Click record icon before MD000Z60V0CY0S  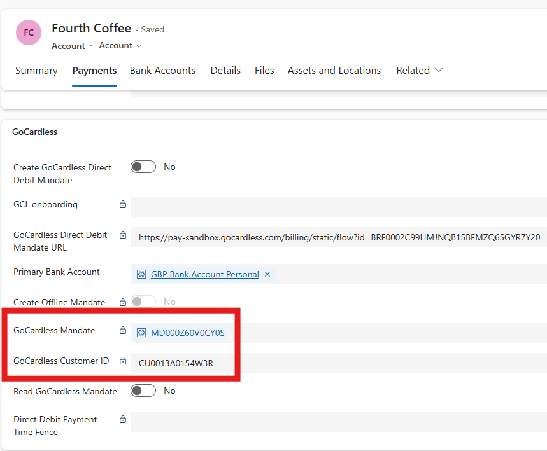tap(141, 333)
